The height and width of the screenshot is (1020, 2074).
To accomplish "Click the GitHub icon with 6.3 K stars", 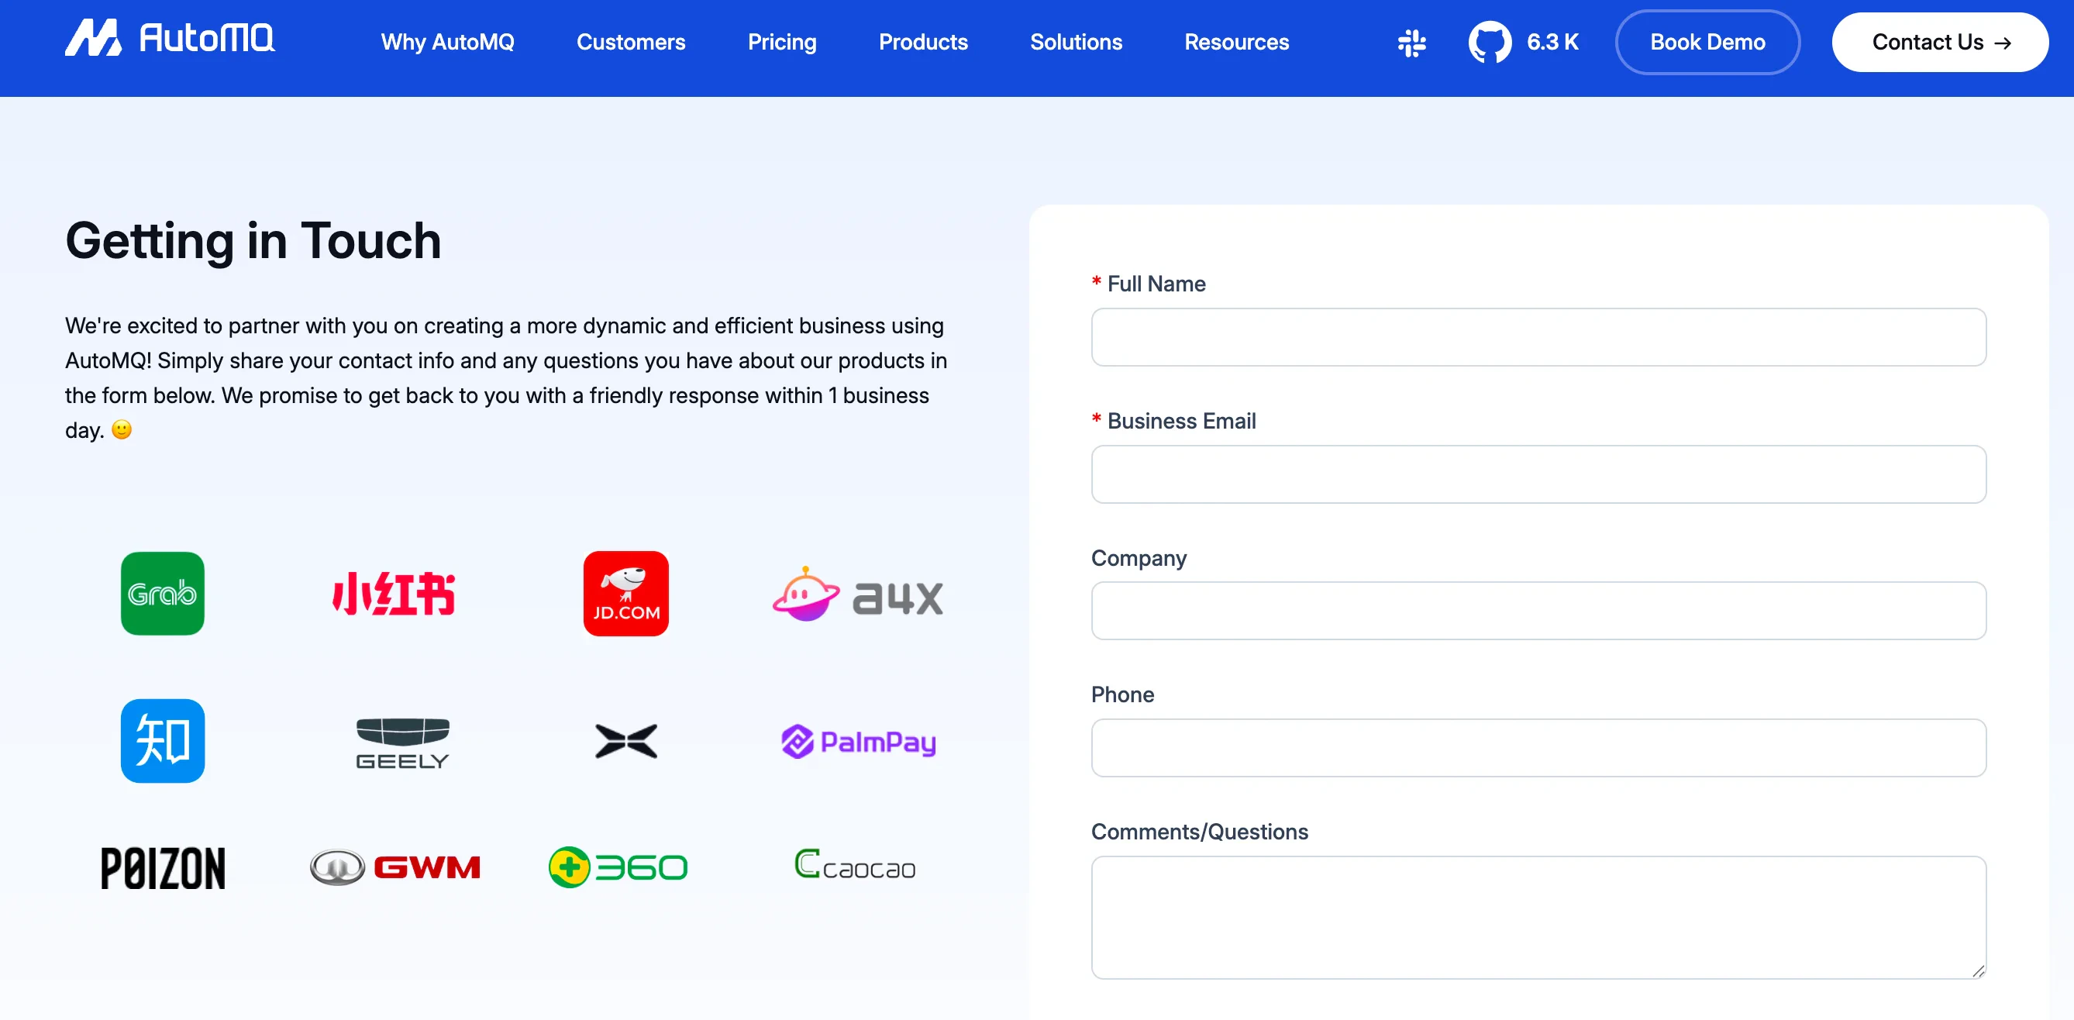I will tap(1490, 43).
